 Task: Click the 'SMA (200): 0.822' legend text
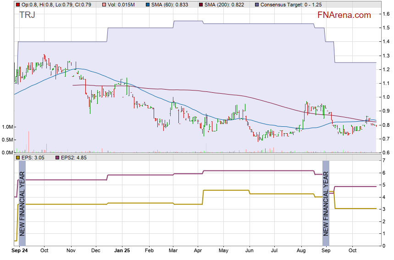pyautogui.click(x=220, y=5)
